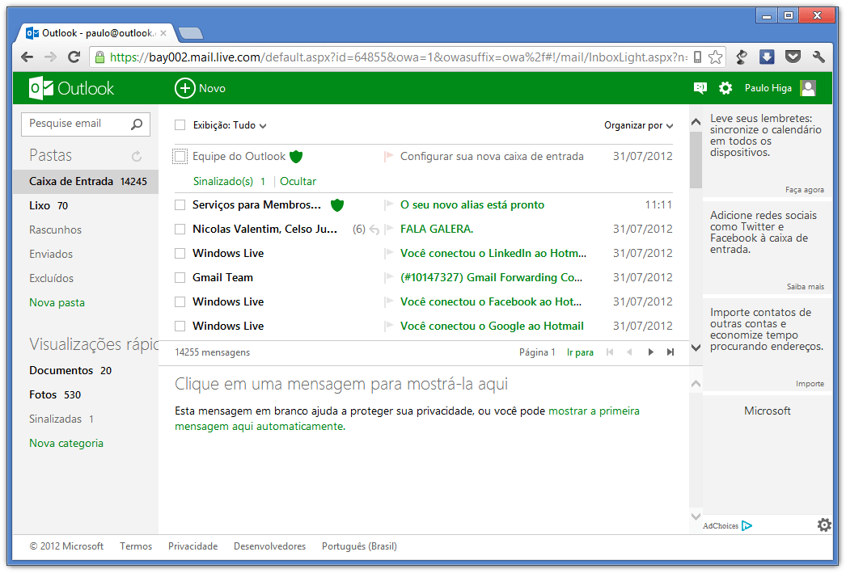Open the Sinalizadas quick view
This screenshot has width=846, height=573.
coord(61,419)
